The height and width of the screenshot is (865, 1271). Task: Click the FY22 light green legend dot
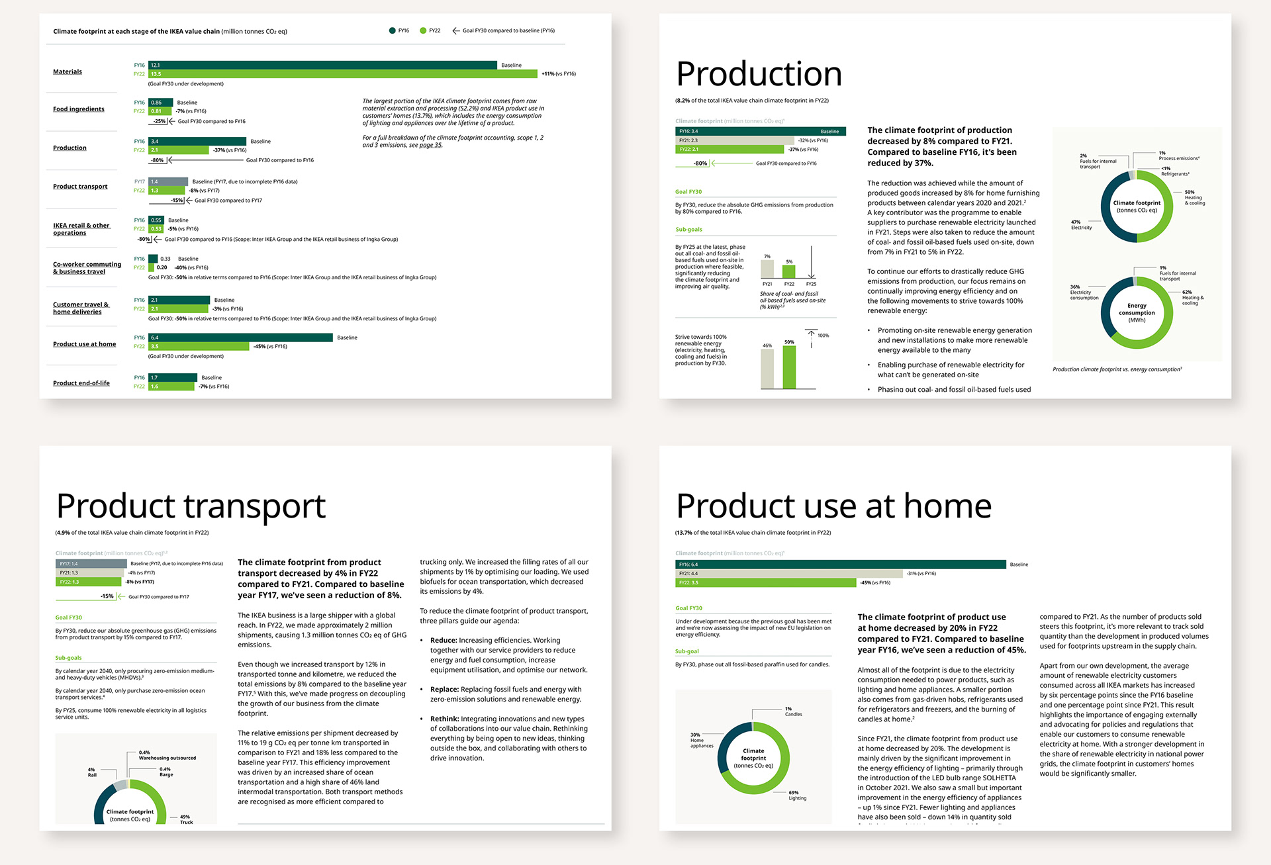423,30
